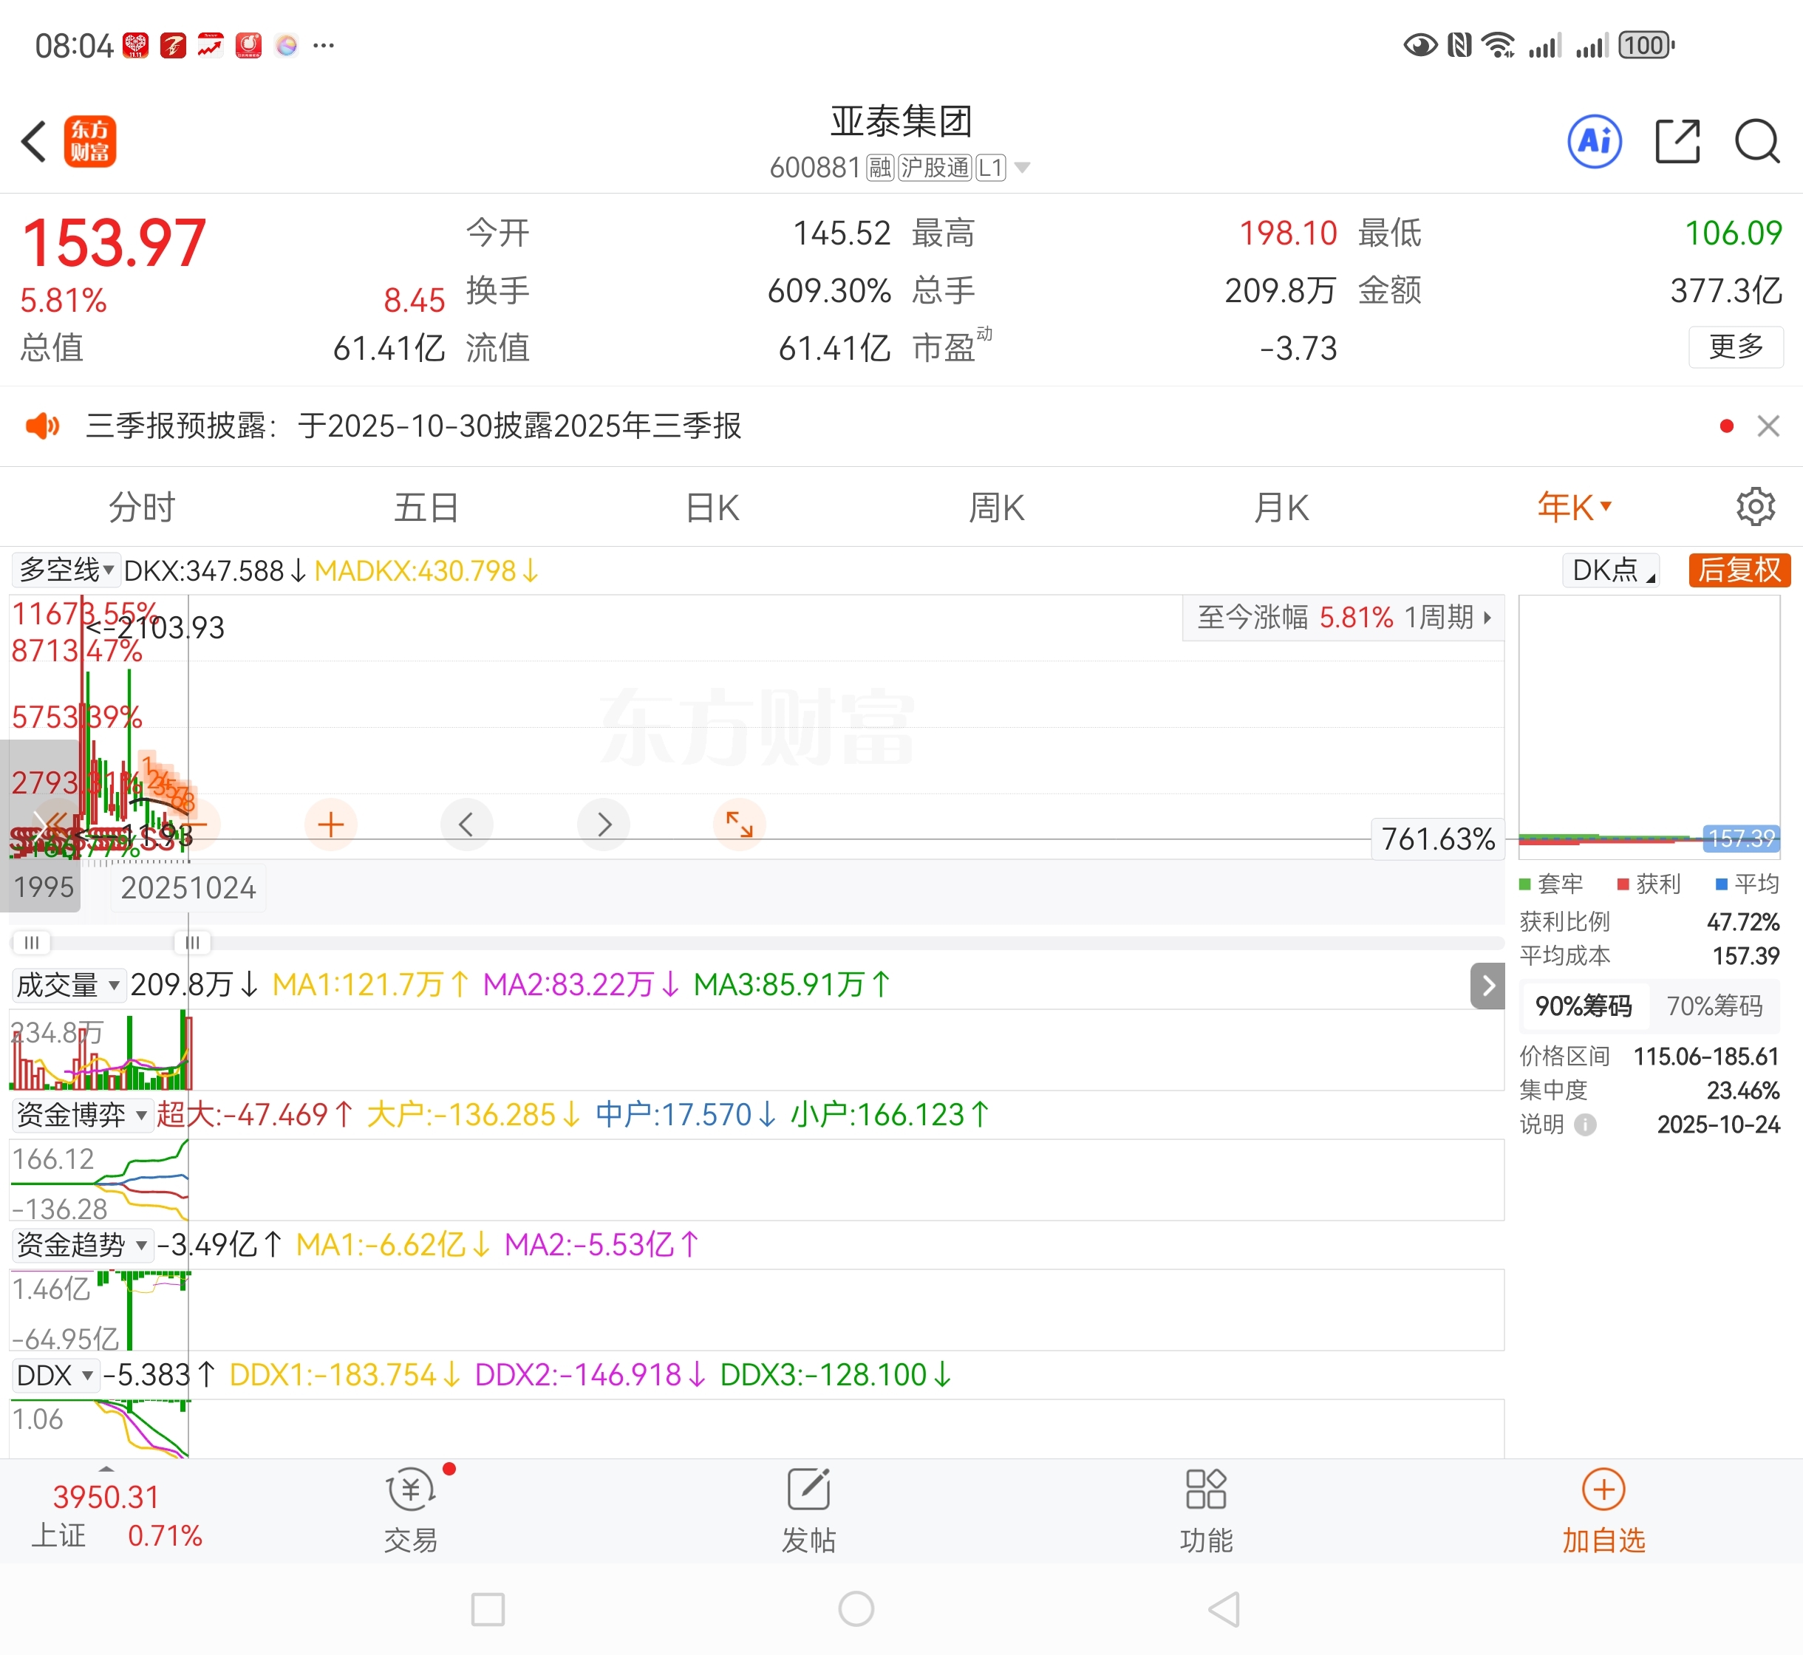Open the Ai assistant icon
The width and height of the screenshot is (1803, 1655).
tap(1595, 142)
